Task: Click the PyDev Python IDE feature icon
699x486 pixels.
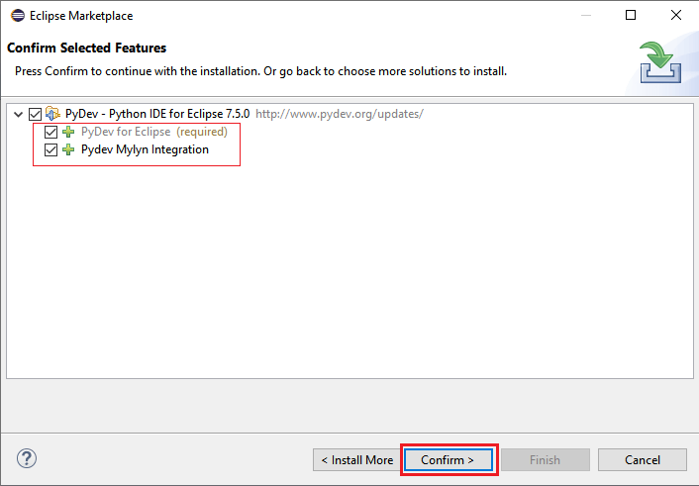Action: [52, 114]
